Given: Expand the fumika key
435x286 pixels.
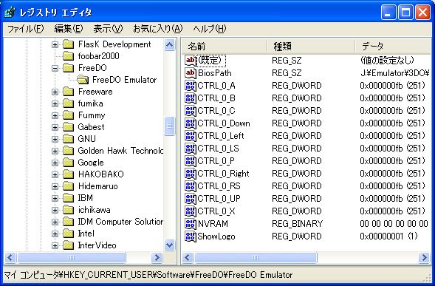Looking at the screenshot, I should coord(55,103).
